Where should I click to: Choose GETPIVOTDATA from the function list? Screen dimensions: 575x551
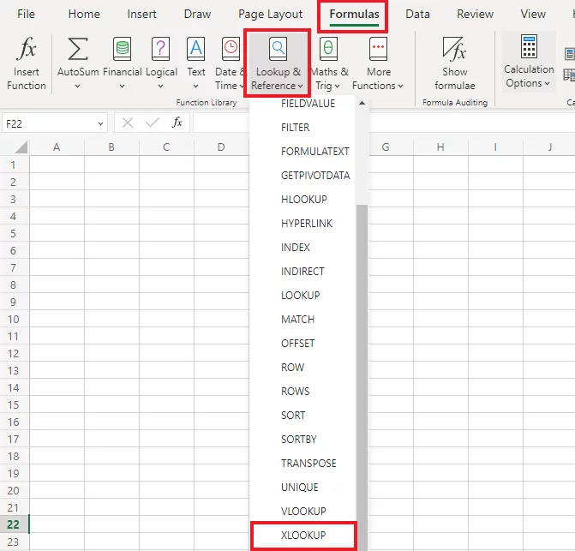pos(303,175)
